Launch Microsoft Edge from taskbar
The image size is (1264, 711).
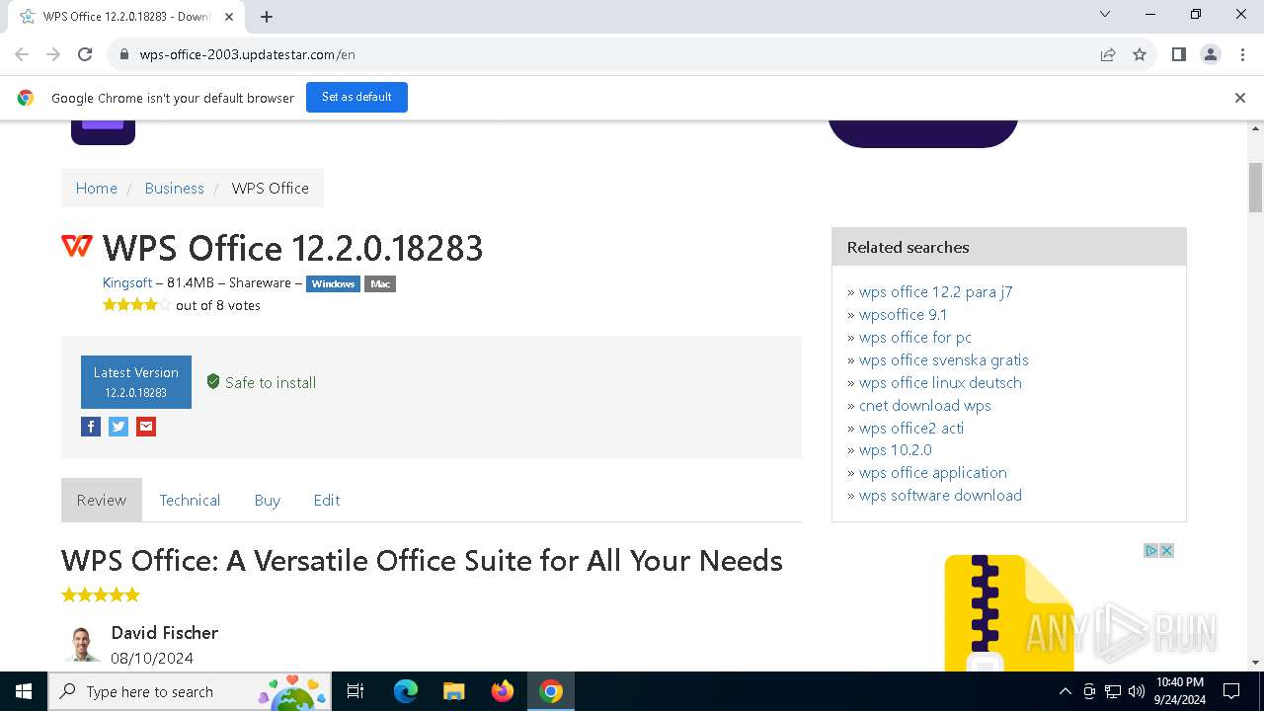406,691
